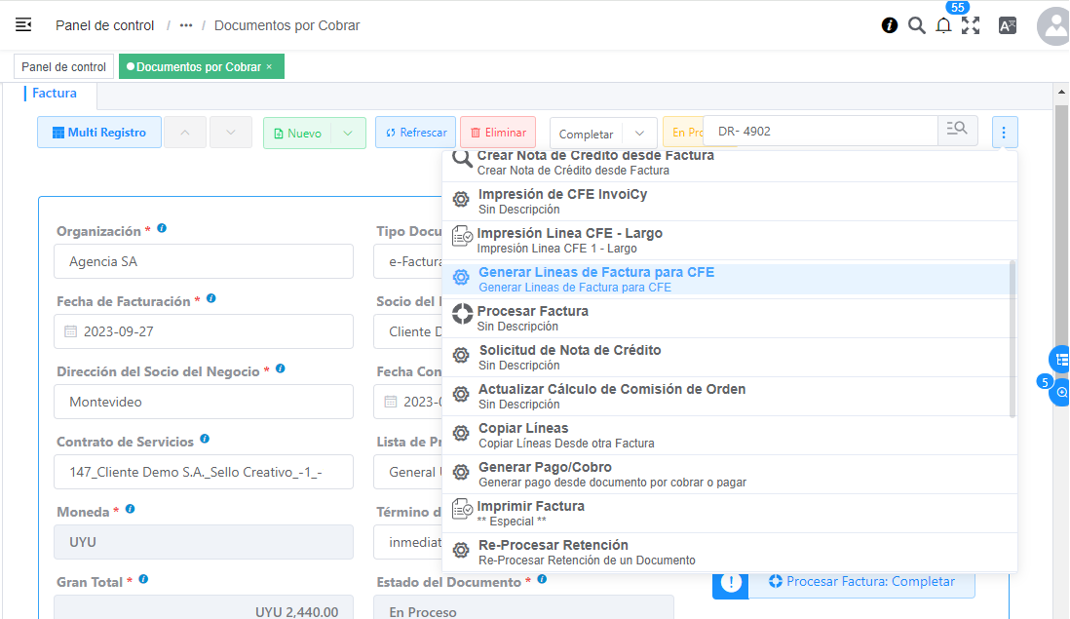This screenshot has height=619, width=1070.
Task: Open global search magnifier icon
Action: pyautogui.click(x=916, y=25)
